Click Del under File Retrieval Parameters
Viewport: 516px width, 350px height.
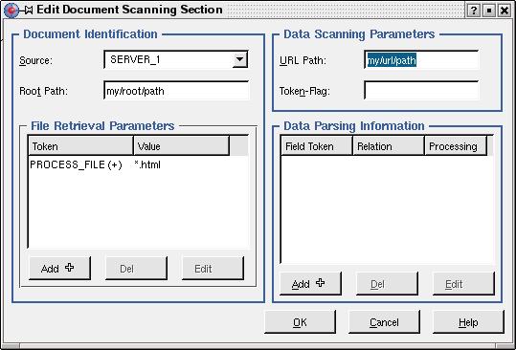[x=136, y=268]
